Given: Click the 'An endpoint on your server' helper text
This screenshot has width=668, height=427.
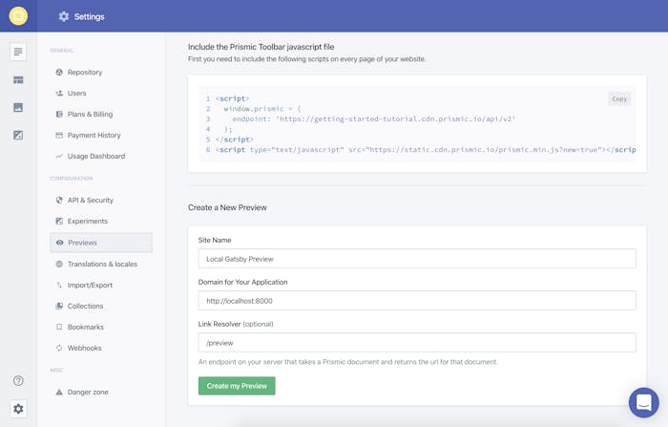Looking at the screenshot, I should (347, 362).
